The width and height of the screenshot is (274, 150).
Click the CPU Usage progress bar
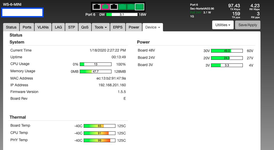tap(95, 64)
